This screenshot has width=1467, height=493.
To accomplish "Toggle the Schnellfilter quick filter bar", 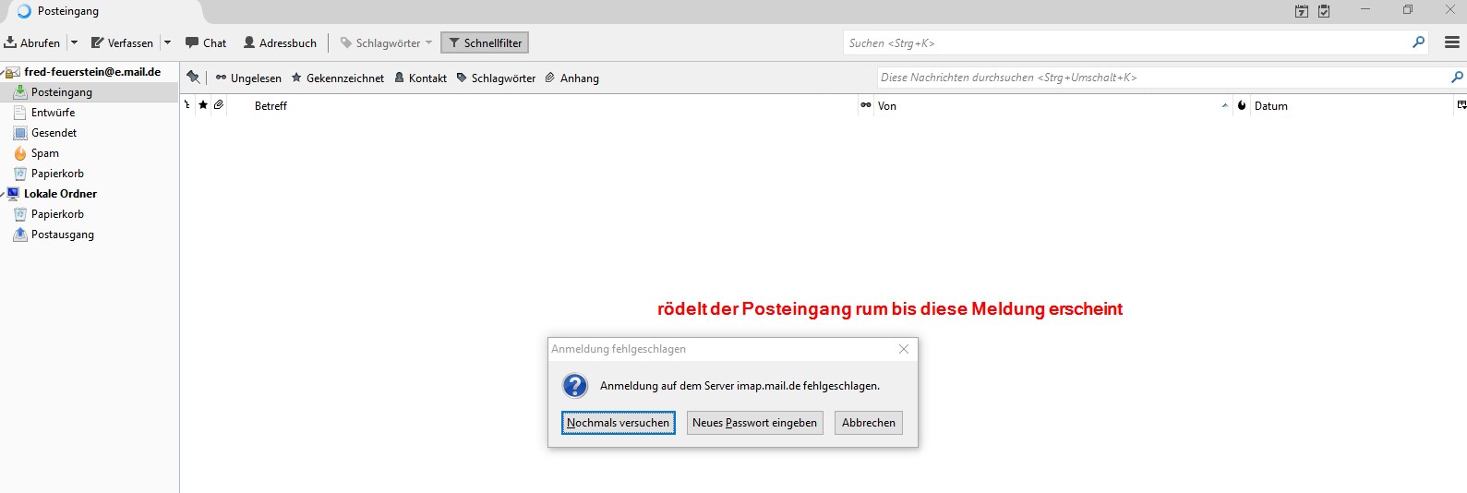I will pos(485,42).
